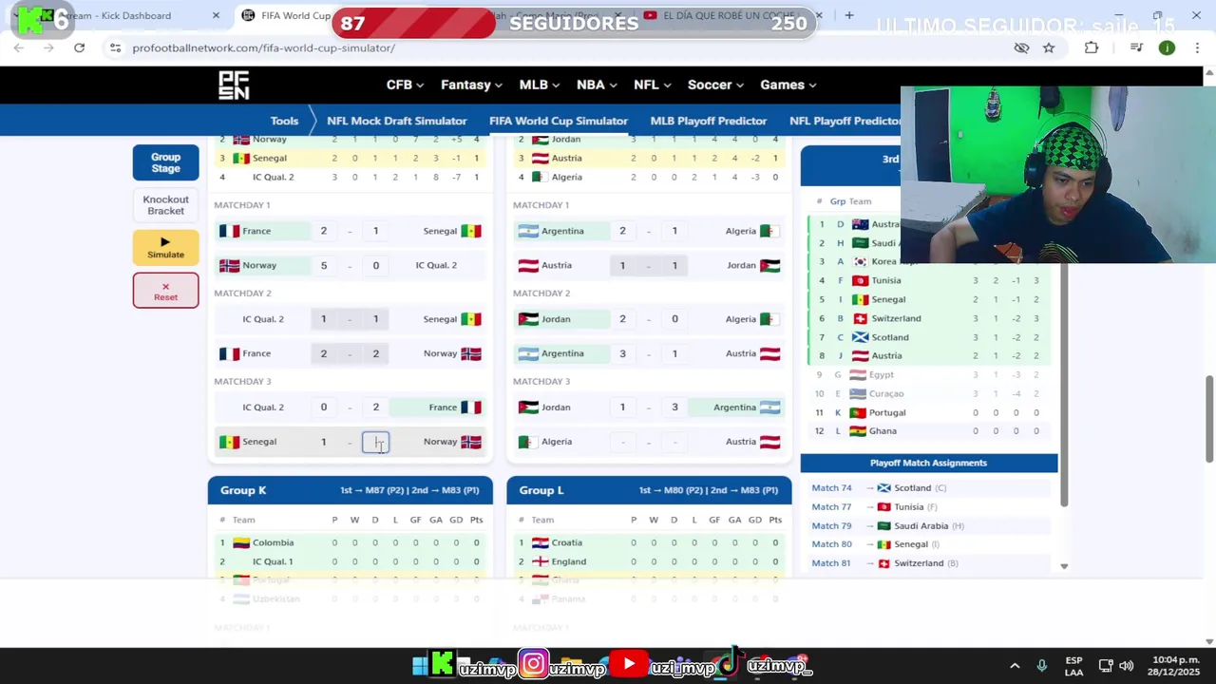
Task: Click the Reset button
Action: (165, 291)
